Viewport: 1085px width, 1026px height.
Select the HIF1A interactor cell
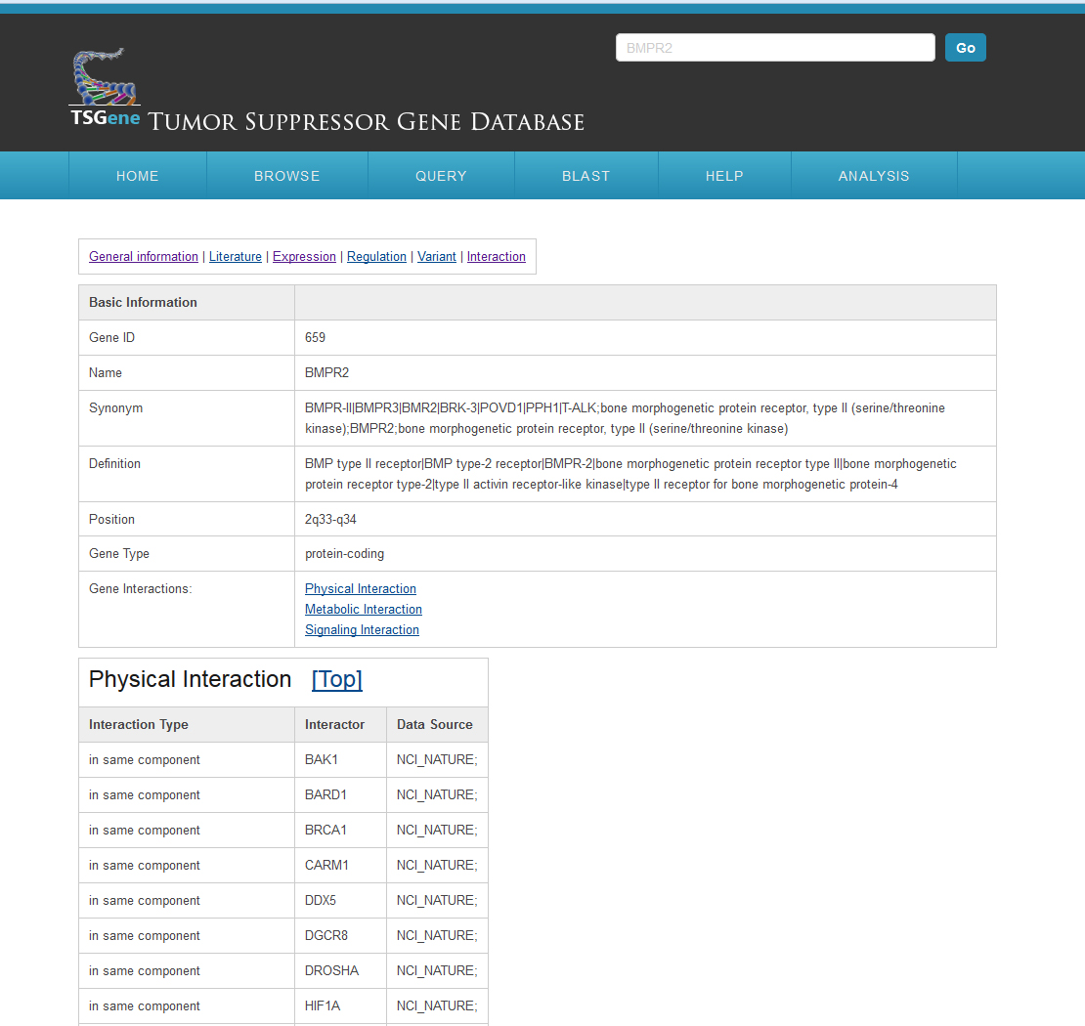point(340,1005)
